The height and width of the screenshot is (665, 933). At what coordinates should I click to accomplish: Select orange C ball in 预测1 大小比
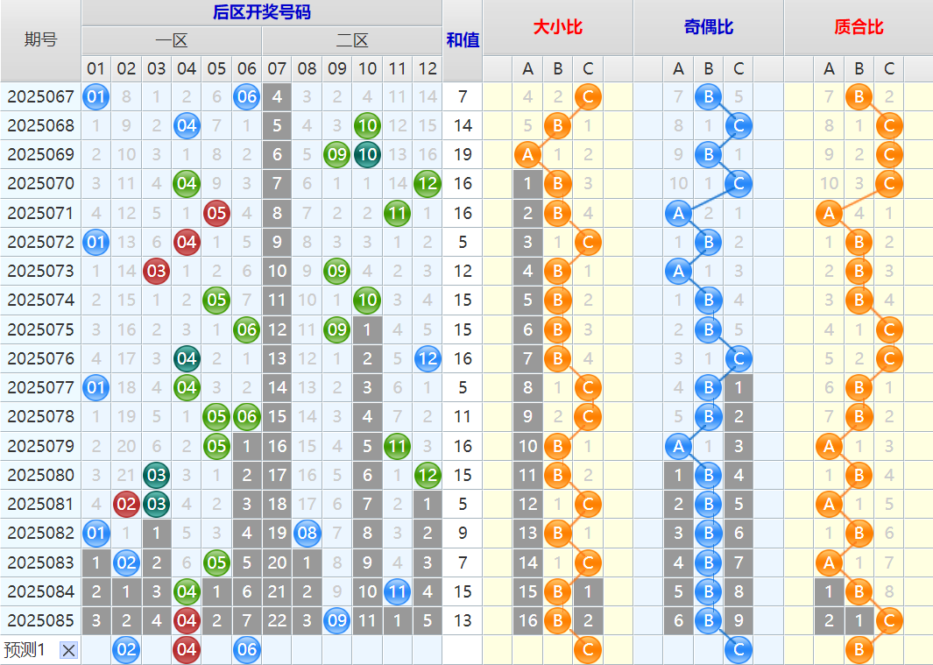point(588,649)
